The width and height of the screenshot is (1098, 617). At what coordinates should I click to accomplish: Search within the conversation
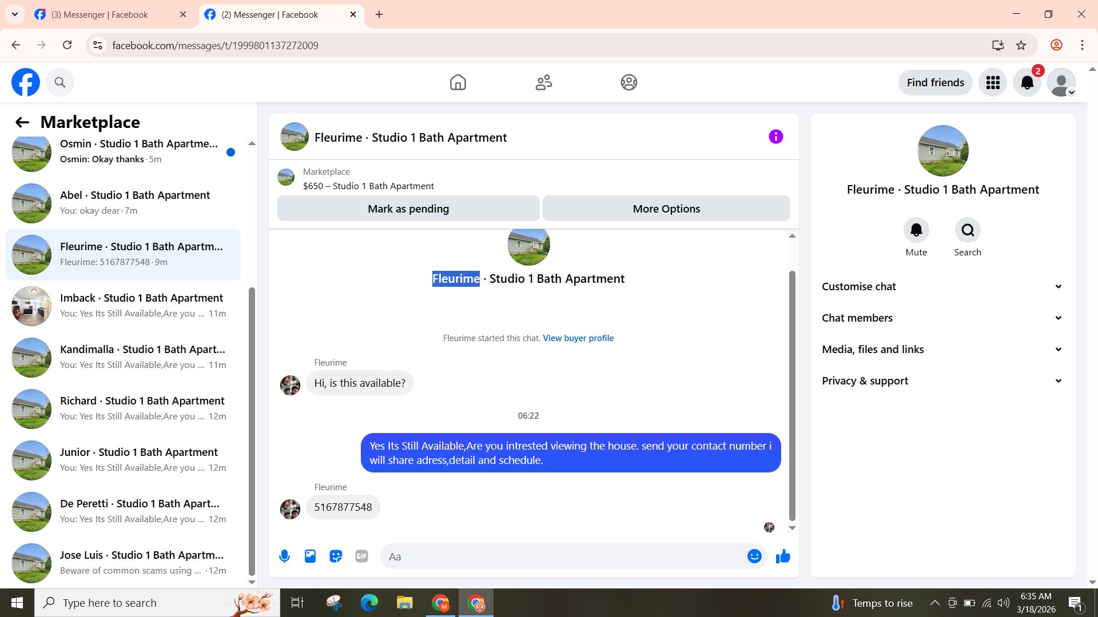968,230
